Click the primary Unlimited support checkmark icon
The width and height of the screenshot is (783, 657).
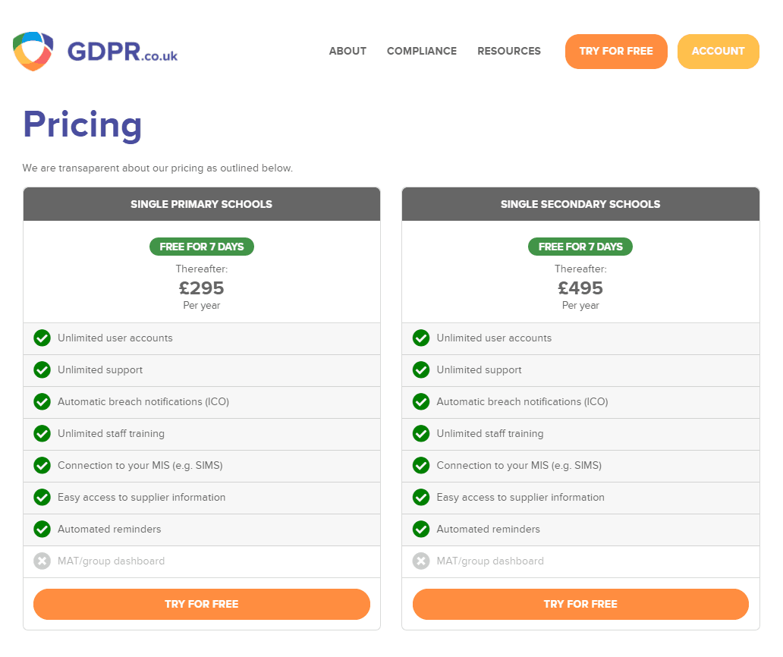click(42, 370)
